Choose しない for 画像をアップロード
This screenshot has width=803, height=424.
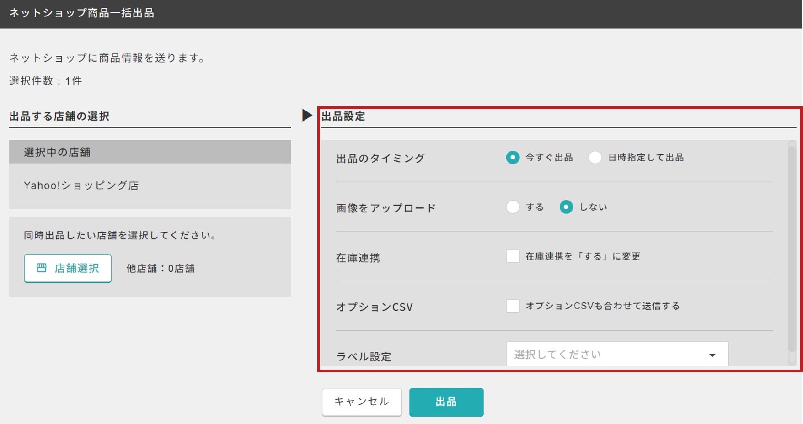(566, 207)
